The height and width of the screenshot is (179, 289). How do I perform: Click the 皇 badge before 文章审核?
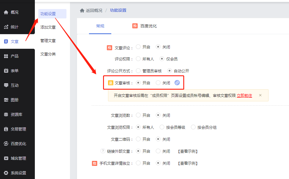pyautogui.click(x=111, y=83)
